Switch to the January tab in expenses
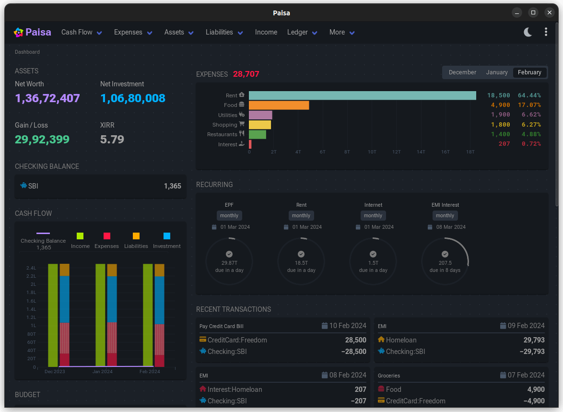Image resolution: width=563 pixels, height=412 pixels. pyautogui.click(x=497, y=72)
